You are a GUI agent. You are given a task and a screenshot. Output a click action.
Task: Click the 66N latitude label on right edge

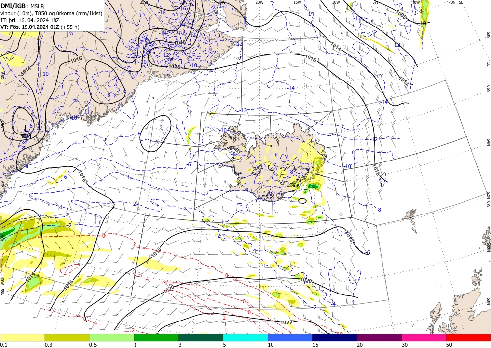coord(488,89)
